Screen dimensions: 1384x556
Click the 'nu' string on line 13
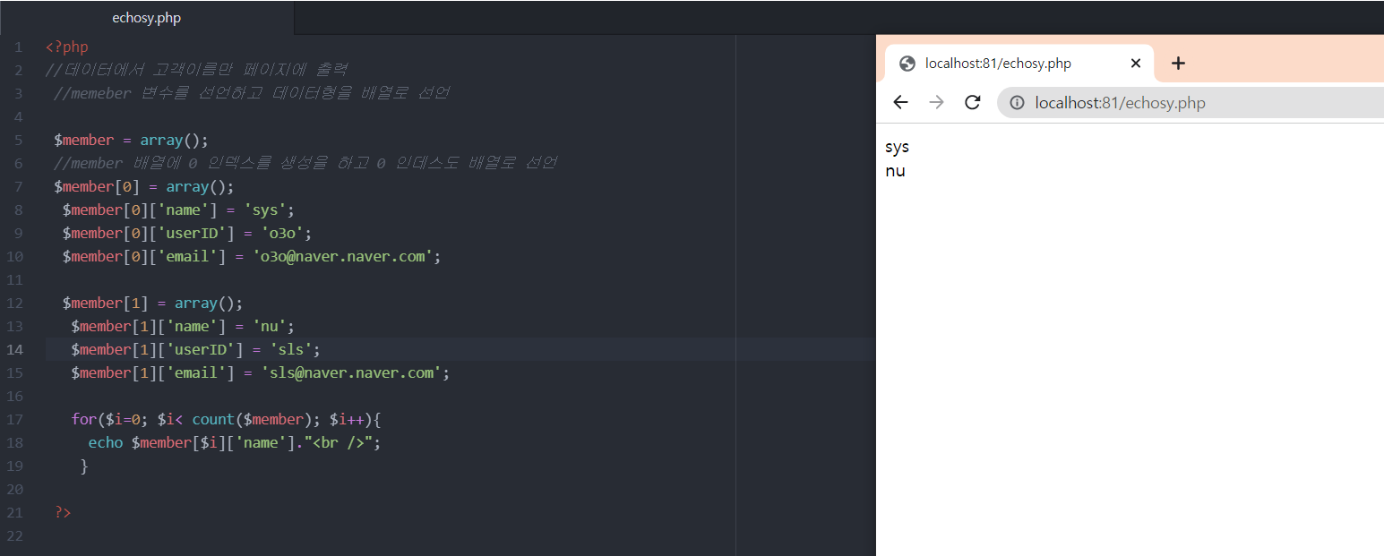(x=270, y=326)
